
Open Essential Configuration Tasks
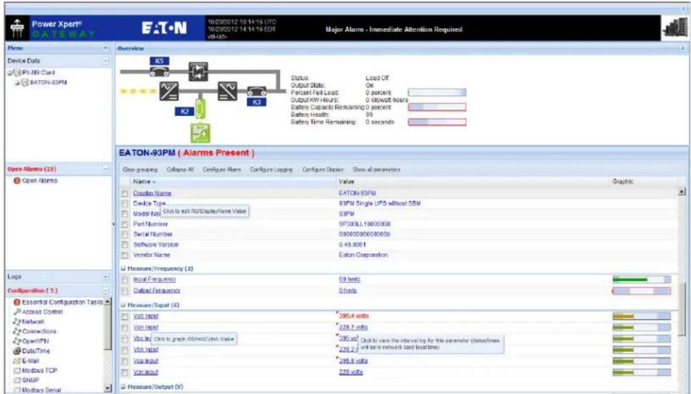59,302
